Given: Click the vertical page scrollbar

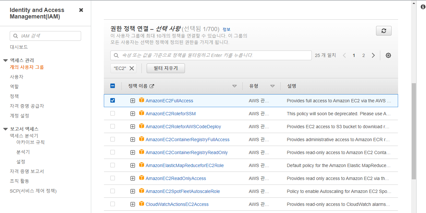Looking at the screenshot, I should click(414, 131).
